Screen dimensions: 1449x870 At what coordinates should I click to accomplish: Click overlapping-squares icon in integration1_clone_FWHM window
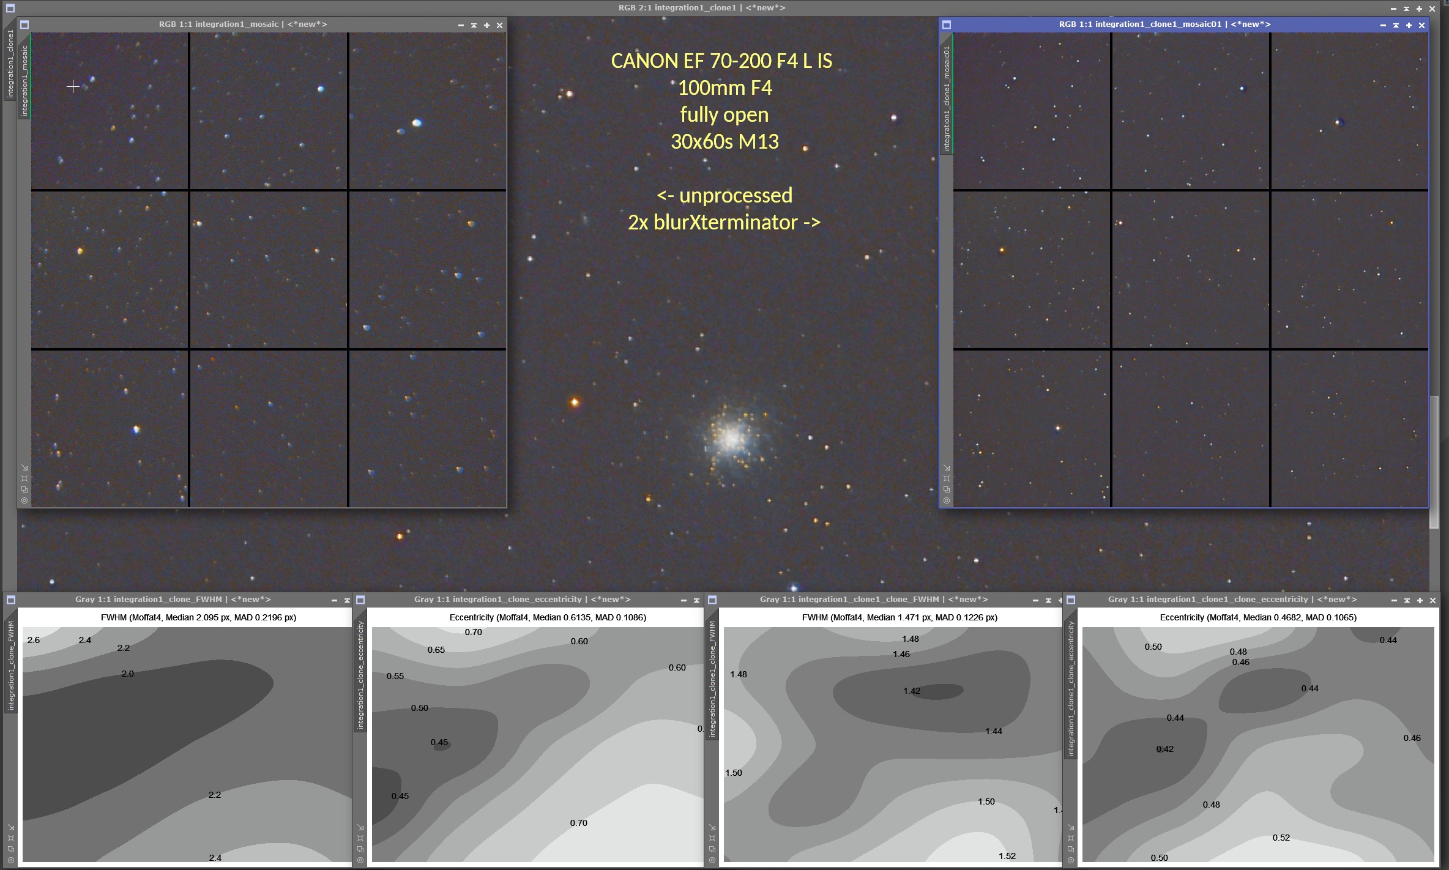point(11,849)
